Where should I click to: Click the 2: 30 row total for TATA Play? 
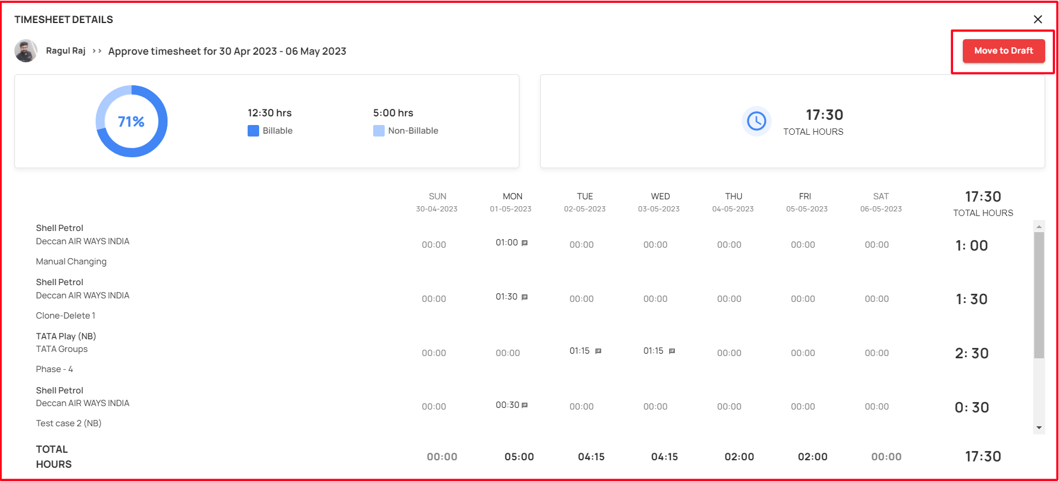coord(972,353)
